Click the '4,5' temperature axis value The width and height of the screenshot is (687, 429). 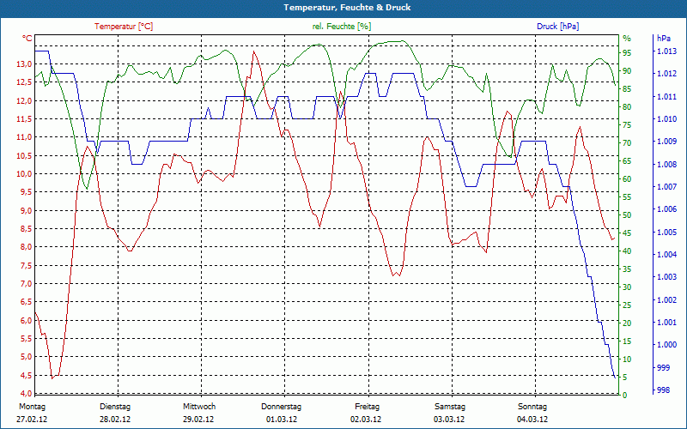(x=27, y=375)
